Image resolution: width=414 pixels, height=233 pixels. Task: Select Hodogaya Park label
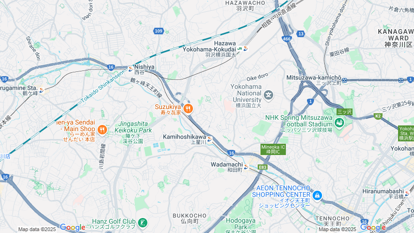click(x=241, y=224)
